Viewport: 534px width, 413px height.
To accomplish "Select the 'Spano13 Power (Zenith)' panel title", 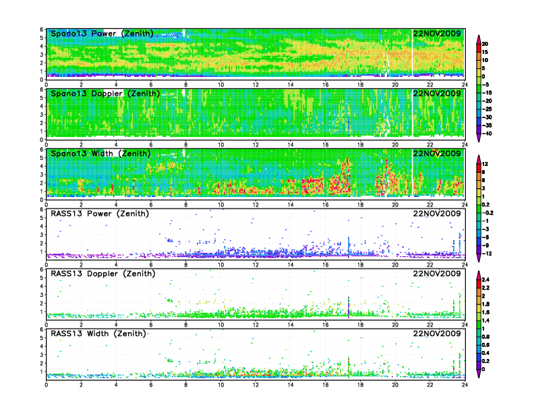I will [x=102, y=33].
